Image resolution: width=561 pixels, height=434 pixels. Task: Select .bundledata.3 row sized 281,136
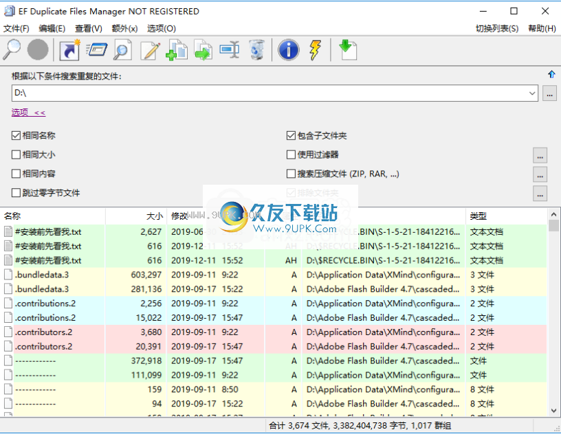[x=274, y=289]
